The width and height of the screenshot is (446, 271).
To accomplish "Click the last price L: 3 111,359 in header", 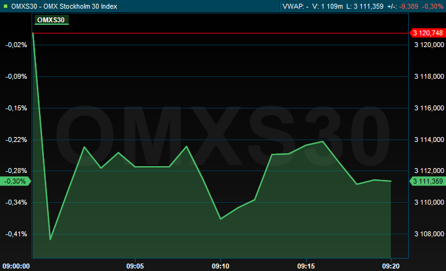I will pyautogui.click(x=362, y=6).
